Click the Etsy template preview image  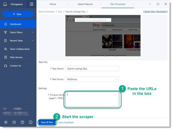pos(103,36)
